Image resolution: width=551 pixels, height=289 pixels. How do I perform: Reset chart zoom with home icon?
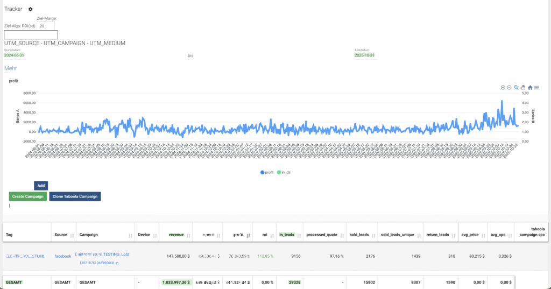click(x=530, y=87)
